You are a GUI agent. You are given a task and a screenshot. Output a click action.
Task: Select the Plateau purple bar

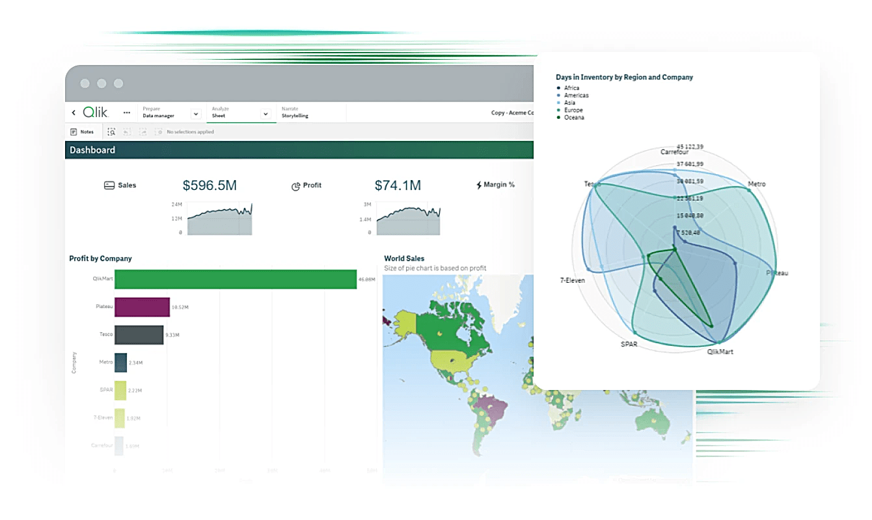pyautogui.click(x=142, y=307)
